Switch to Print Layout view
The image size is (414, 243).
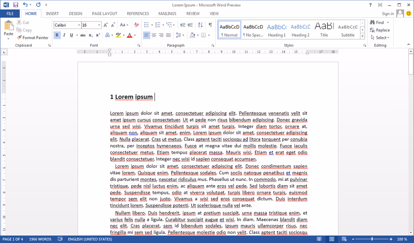(x=332, y=239)
